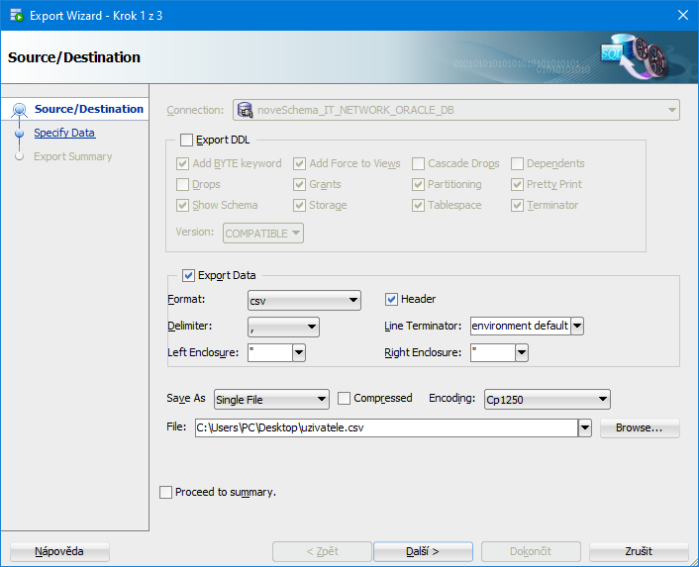The width and height of the screenshot is (699, 567).
Task: Click the Export Wizard title bar icon
Action: [16, 15]
